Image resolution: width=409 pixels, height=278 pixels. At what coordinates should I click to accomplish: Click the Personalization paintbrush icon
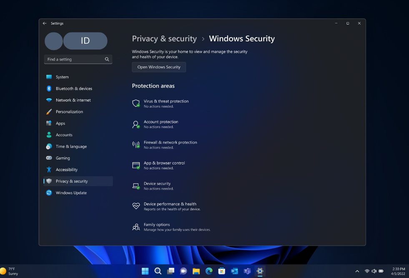49,112
